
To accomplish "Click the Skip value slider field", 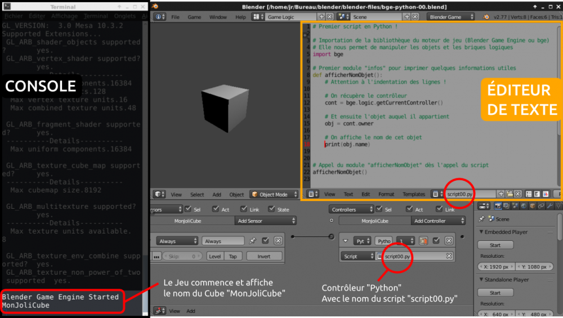I will click(x=182, y=256).
